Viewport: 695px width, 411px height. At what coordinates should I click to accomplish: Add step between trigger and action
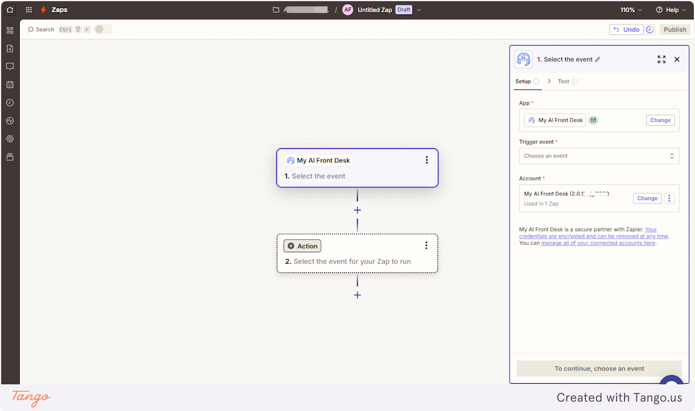click(x=357, y=210)
